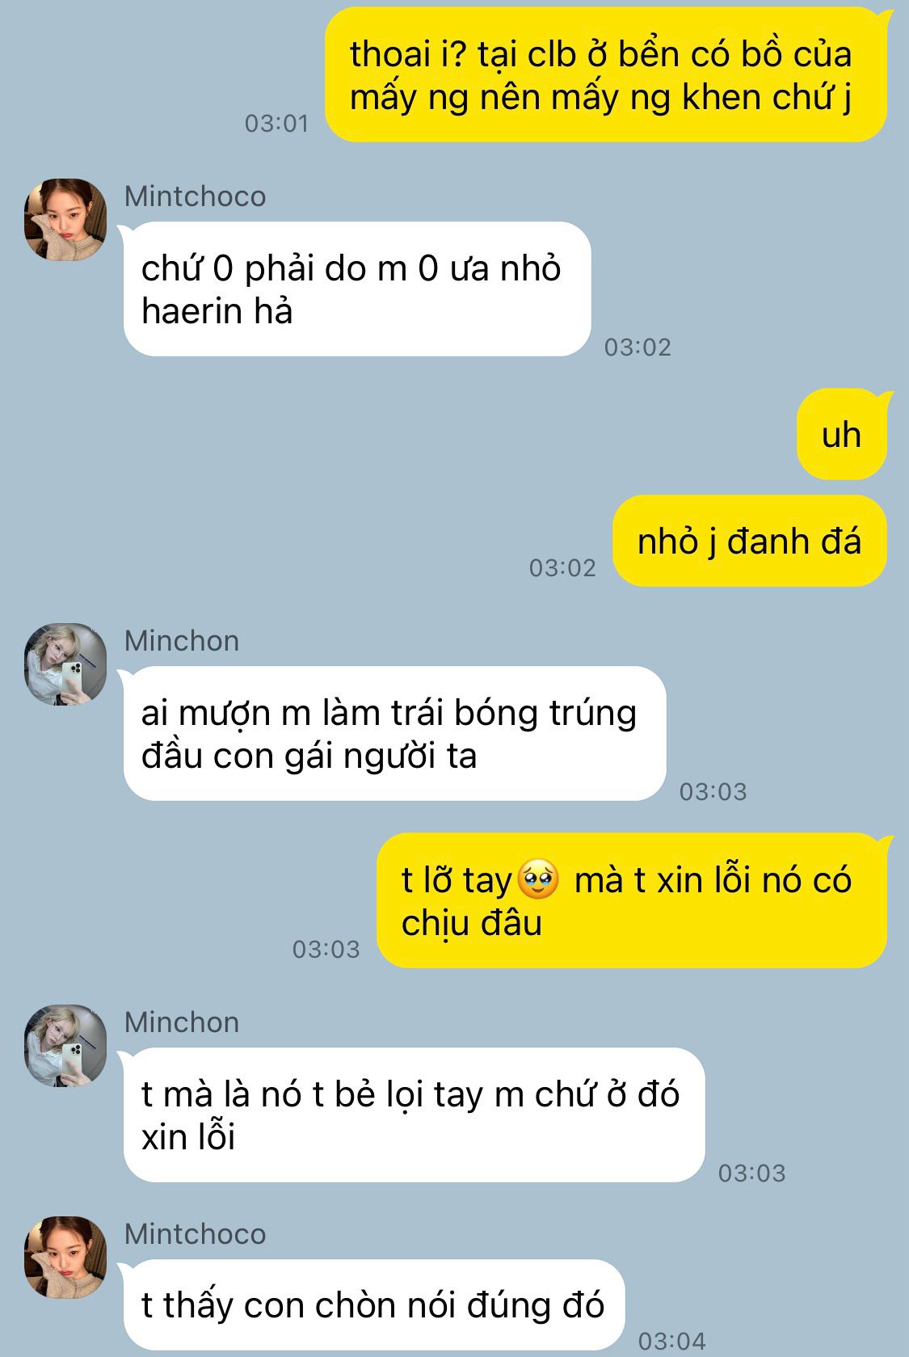Tap the 03:04 timestamp on the last message
The image size is (909, 1357).
[672, 1342]
